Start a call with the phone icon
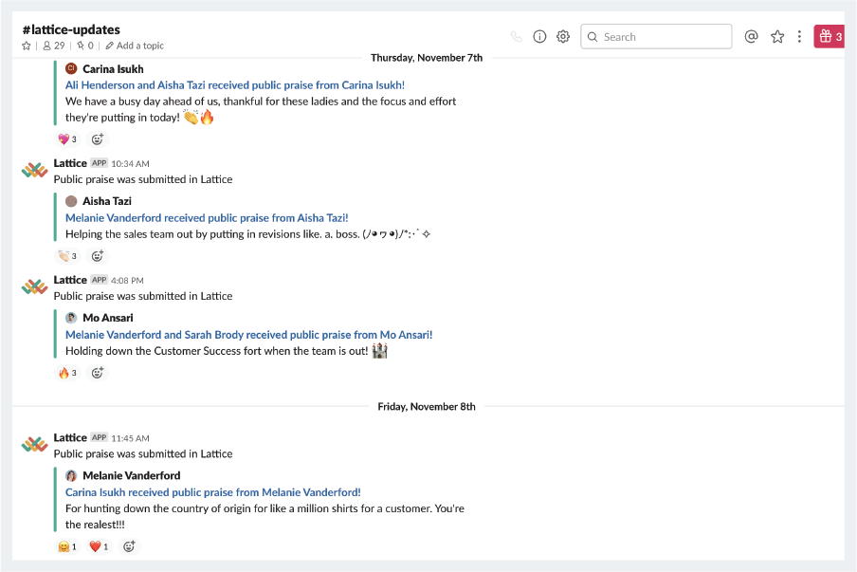 [516, 37]
